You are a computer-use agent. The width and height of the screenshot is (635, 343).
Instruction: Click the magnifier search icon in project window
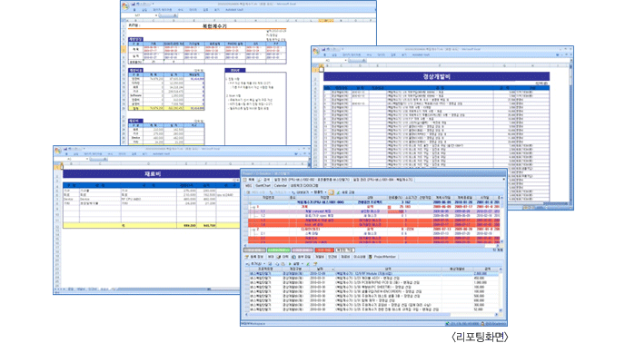260,180
